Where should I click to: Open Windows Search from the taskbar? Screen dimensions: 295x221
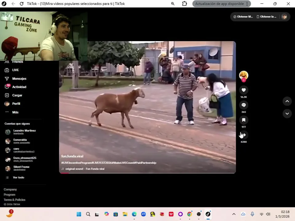(88, 214)
